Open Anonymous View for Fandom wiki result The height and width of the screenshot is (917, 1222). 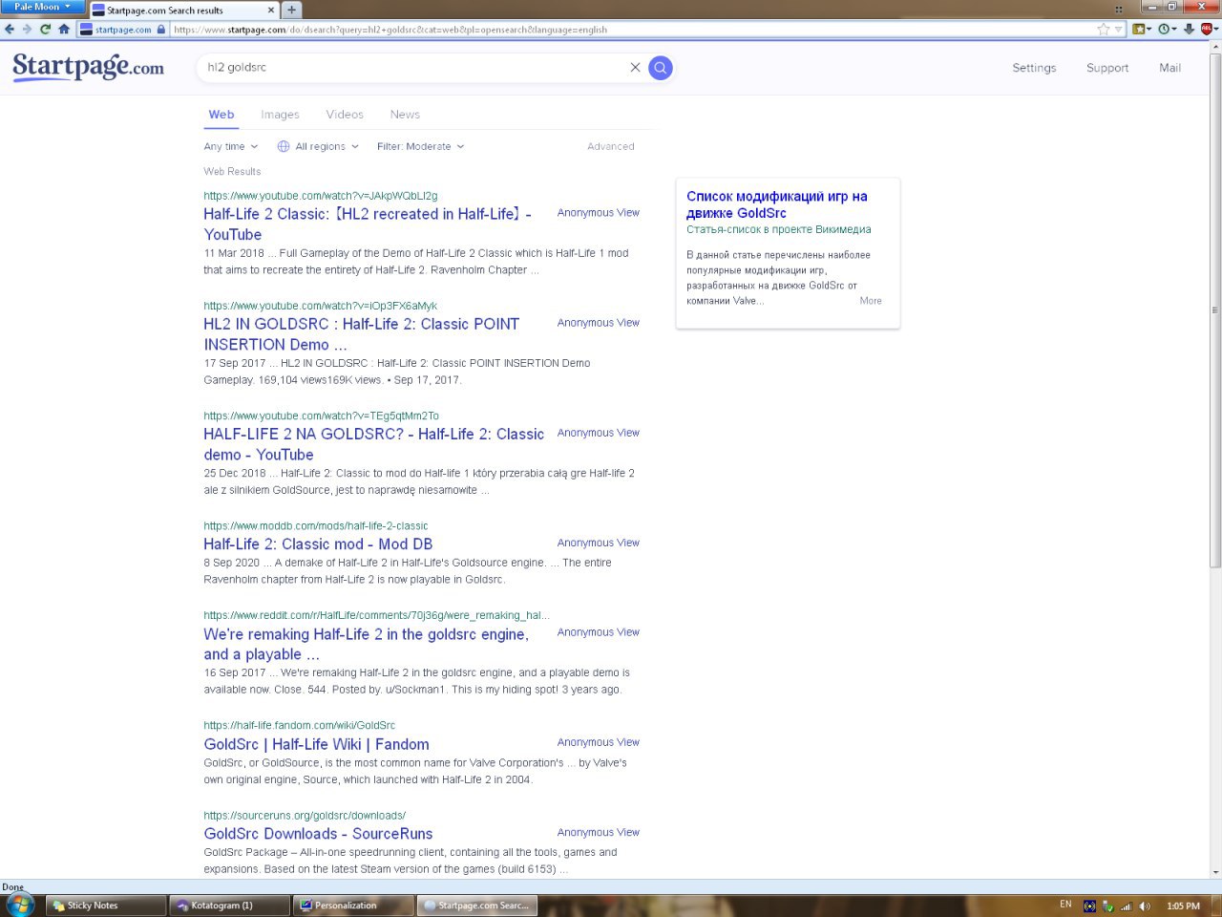pyautogui.click(x=599, y=742)
